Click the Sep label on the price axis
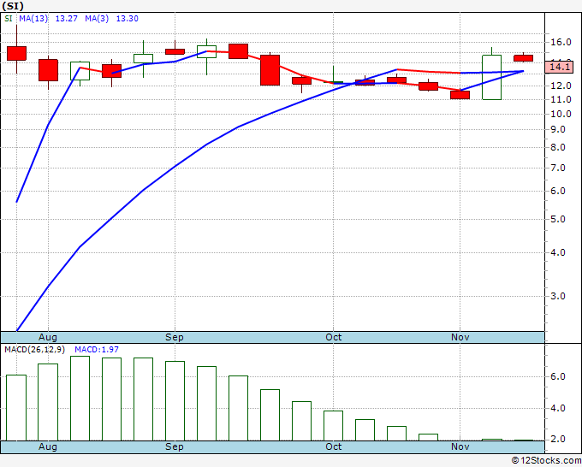 (175, 337)
